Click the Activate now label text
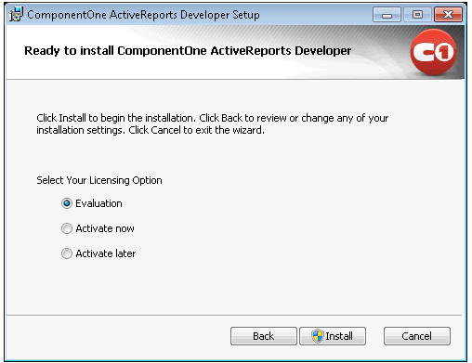Image resolution: width=472 pixels, height=363 pixels. pyautogui.click(x=105, y=228)
